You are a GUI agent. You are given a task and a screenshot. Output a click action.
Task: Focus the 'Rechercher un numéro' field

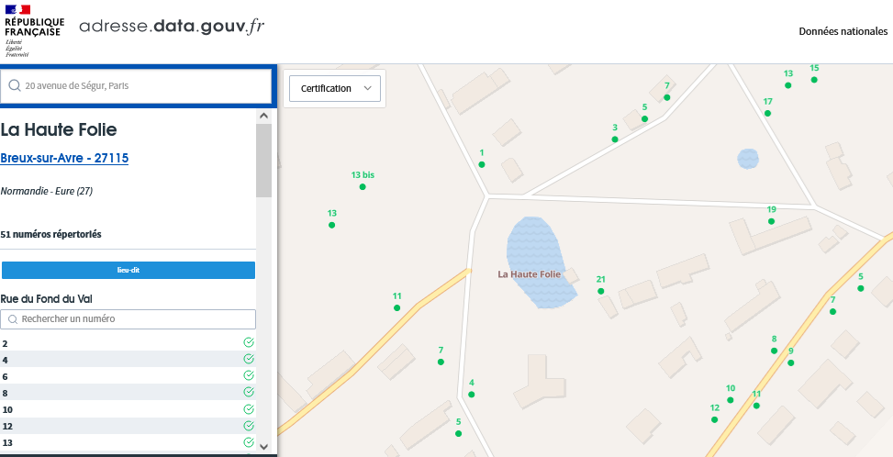pyautogui.click(x=128, y=319)
